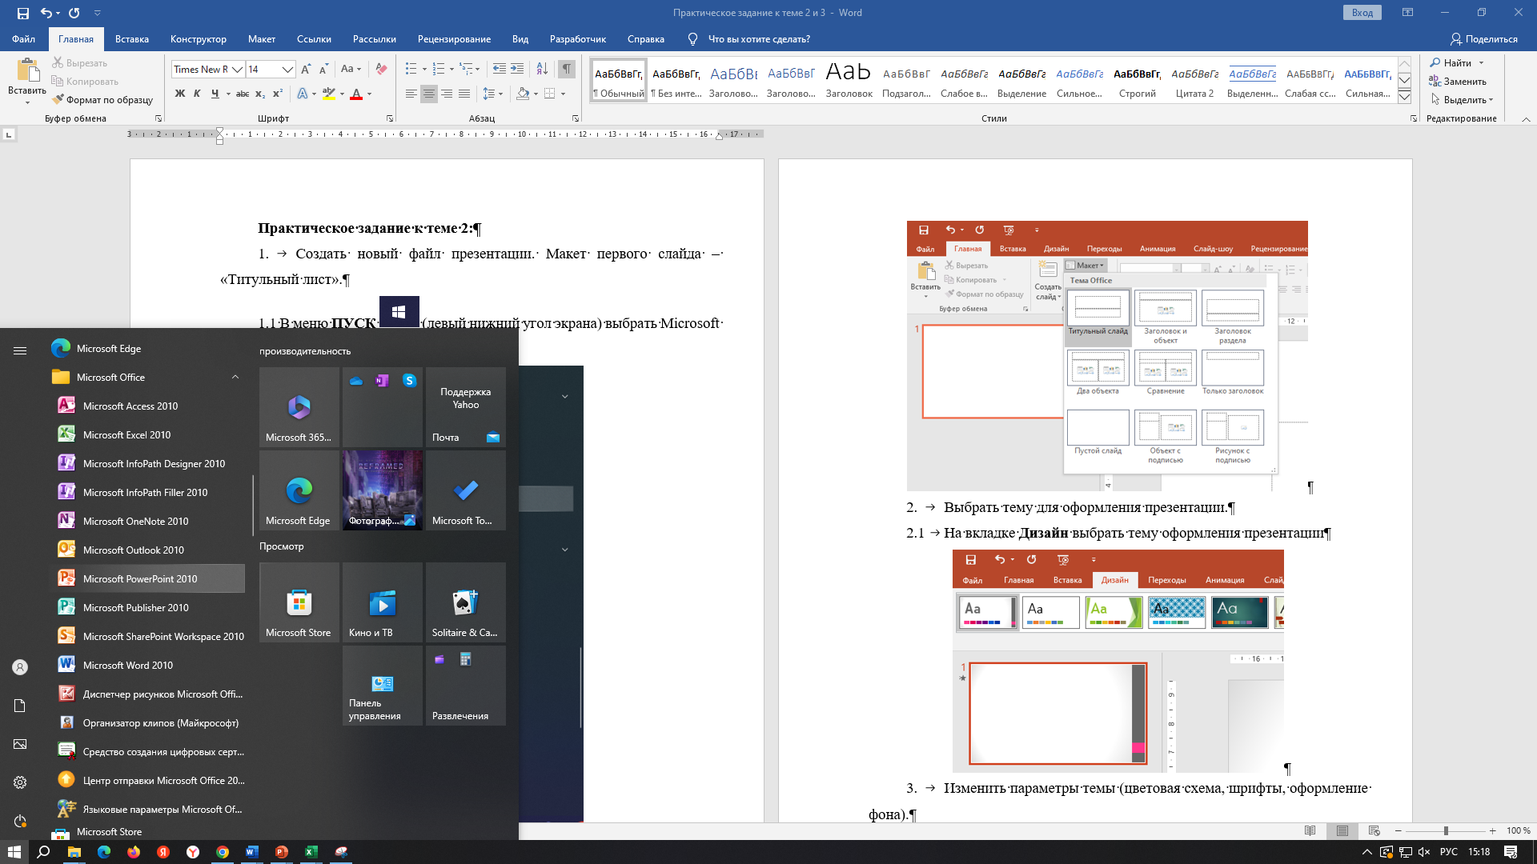This screenshot has width=1537, height=864.
Task: Click Replace (Заменить) in Editing group
Action: [1458, 82]
